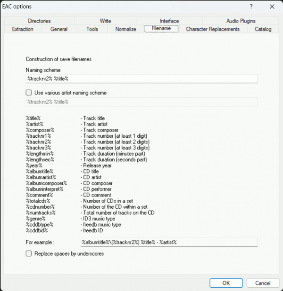The height and width of the screenshot is (291, 283).
Task: Select the Tools tab
Action: coord(92,29)
